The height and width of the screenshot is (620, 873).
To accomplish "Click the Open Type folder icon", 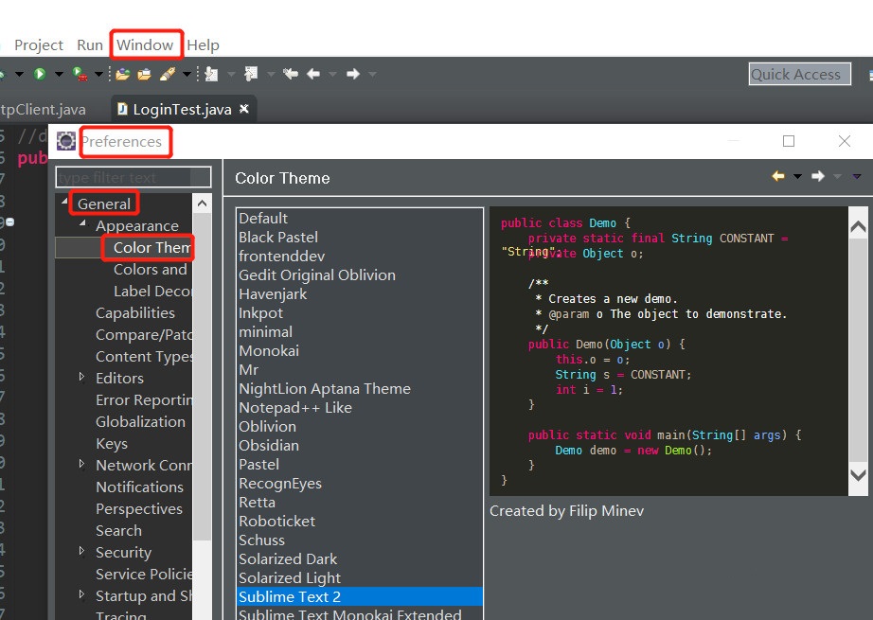I will coord(122,74).
